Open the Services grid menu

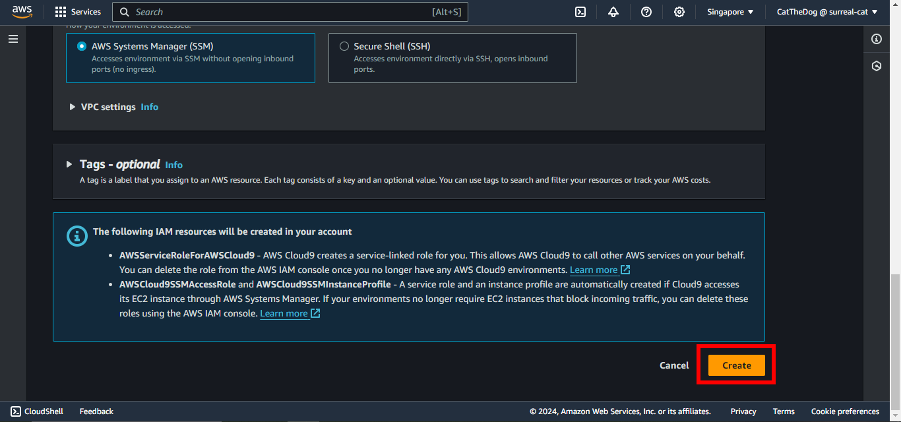point(78,12)
